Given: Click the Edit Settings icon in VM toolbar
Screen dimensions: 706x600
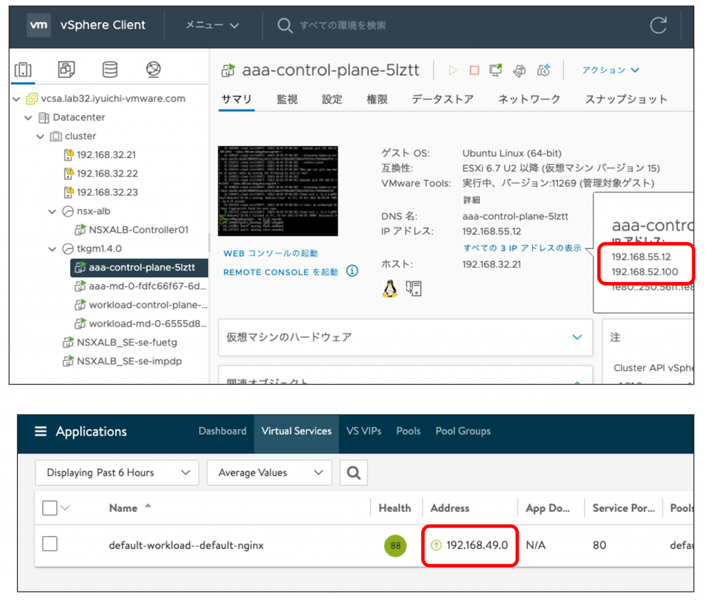Looking at the screenshot, I should click(x=519, y=71).
